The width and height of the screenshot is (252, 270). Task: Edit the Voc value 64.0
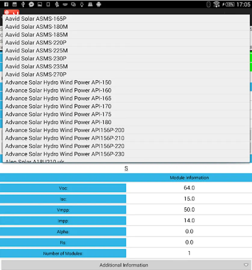coord(189,188)
